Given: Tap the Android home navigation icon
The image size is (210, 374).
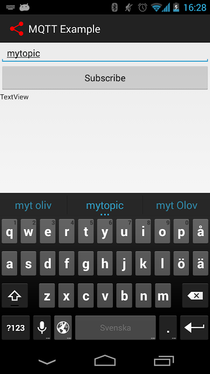Looking at the screenshot, I should click(x=105, y=360).
